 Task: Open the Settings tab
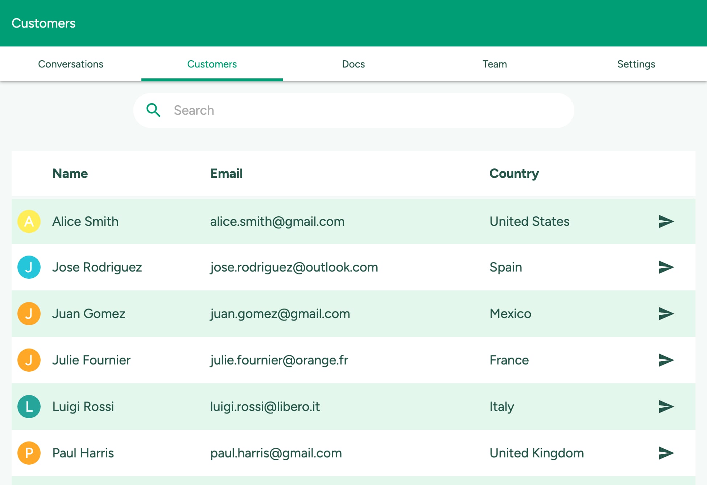pos(636,64)
